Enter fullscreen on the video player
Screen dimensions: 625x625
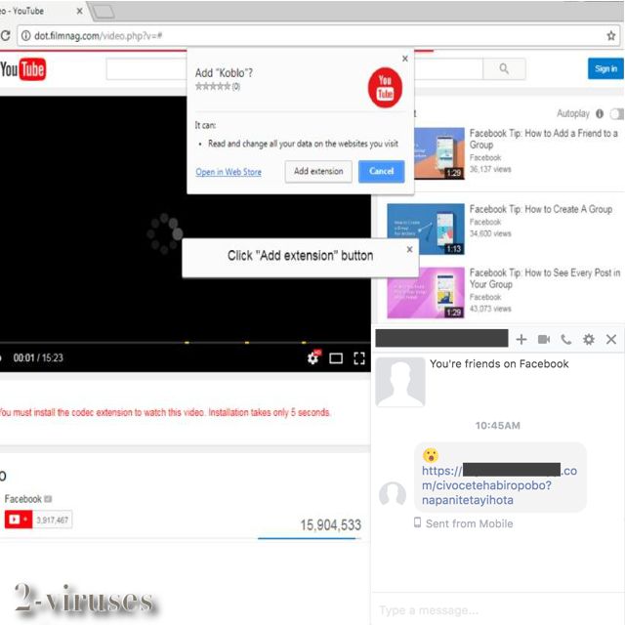click(x=359, y=358)
